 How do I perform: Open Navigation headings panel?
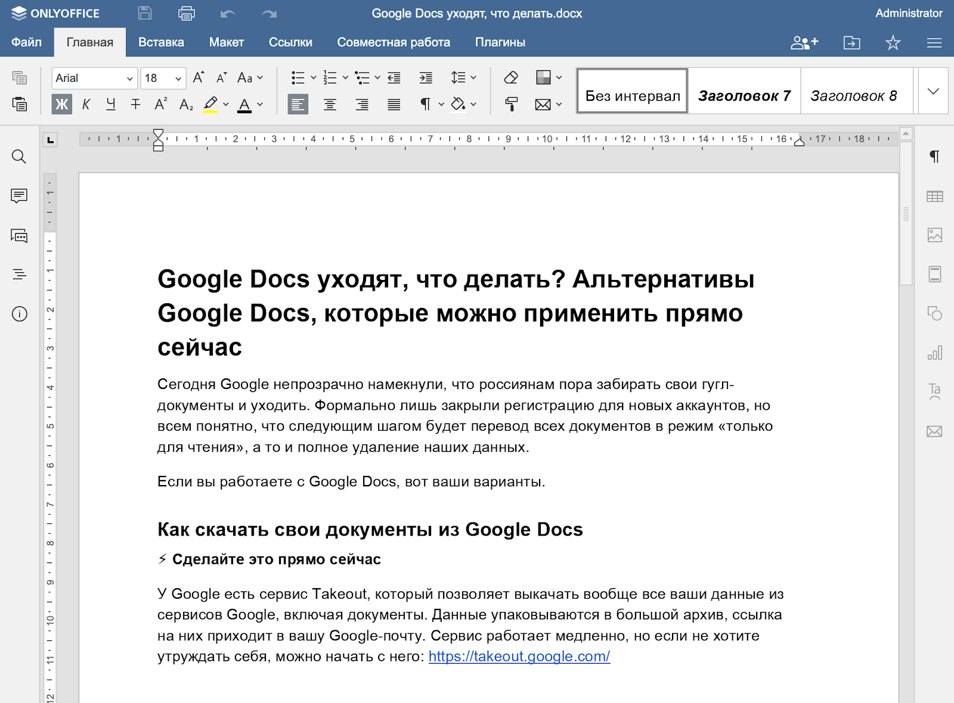point(19,275)
